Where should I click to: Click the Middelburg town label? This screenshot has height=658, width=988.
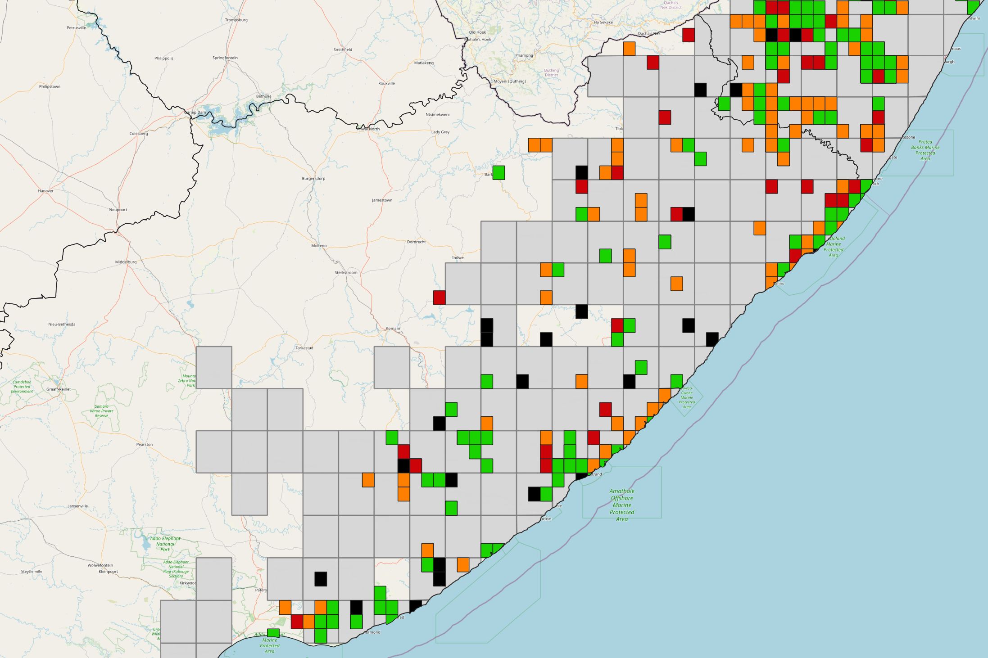point(126,262)
